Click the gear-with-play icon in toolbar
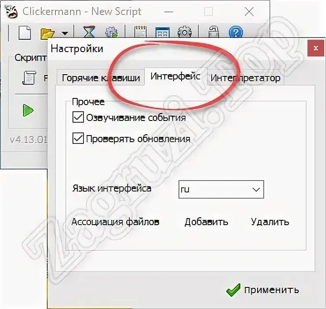The image size is (326, 309). tap(111, 32)
